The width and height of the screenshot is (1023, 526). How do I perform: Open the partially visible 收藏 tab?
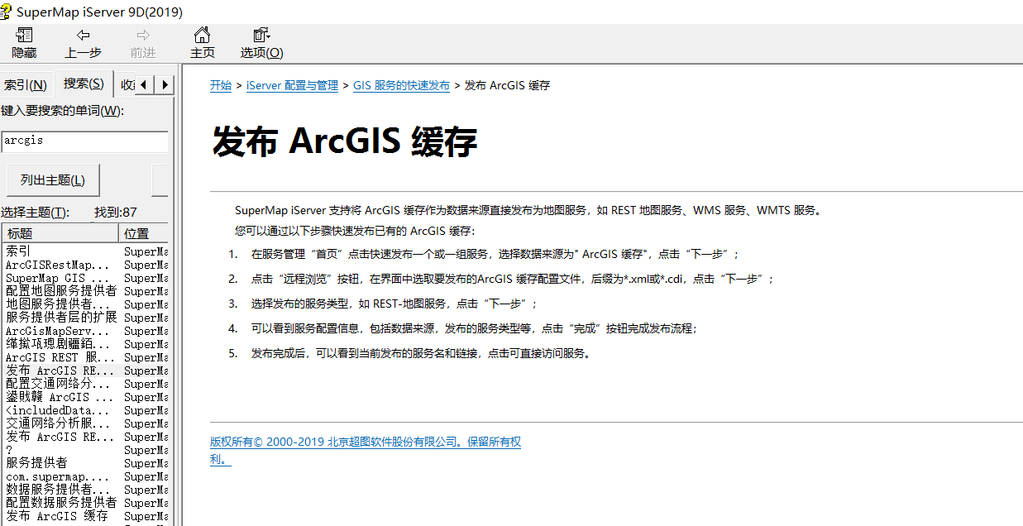pos(126,84)
